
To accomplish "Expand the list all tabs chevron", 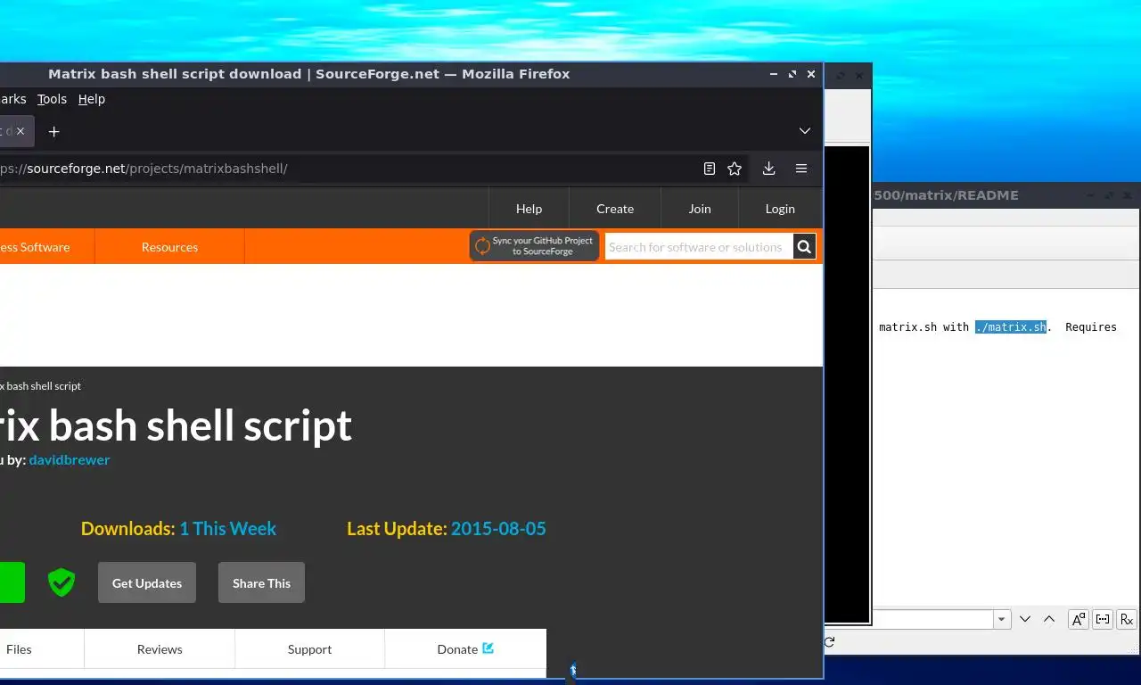I will [x=805, y=131].
